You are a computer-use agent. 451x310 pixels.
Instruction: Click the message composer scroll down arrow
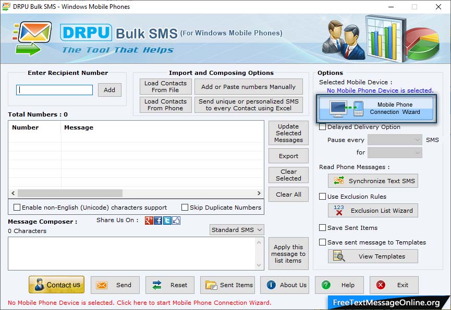tap(259, 265)
